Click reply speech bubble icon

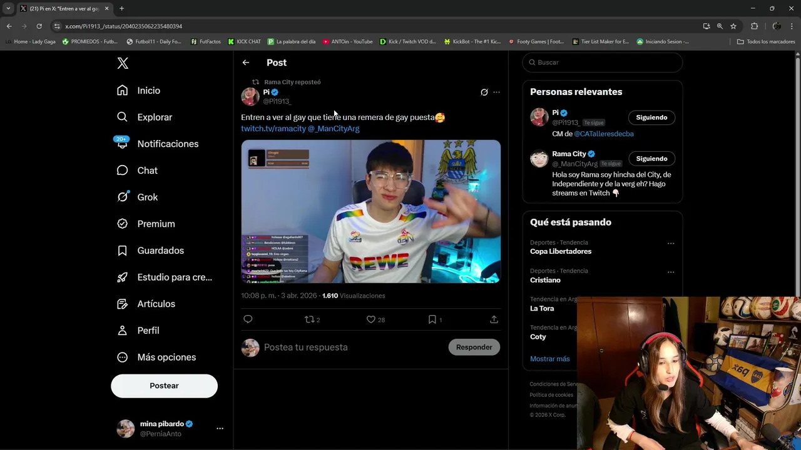point(248,319)
